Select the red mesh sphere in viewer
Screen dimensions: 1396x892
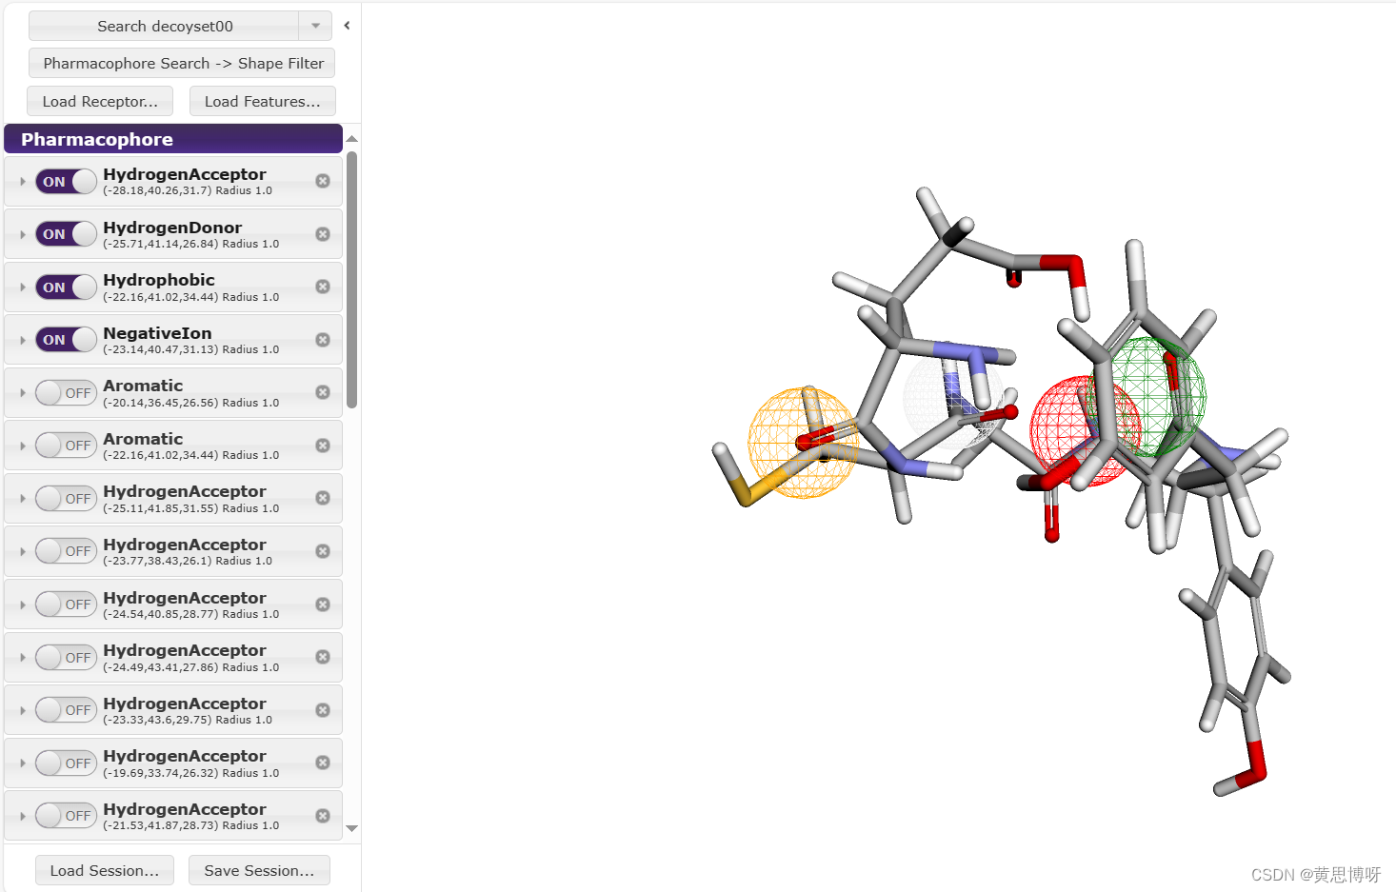pyautogui.click(x=1086, y=431)
